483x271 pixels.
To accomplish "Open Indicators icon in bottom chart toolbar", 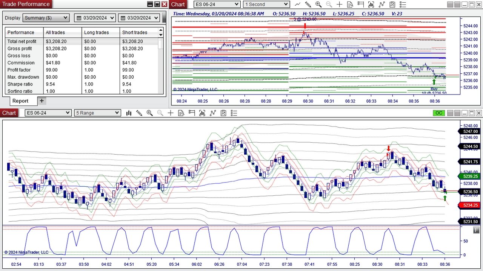I will (213, 113).
